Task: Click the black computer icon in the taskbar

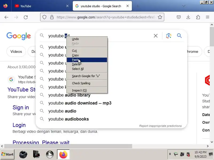Action: click(x=36, y=154)
